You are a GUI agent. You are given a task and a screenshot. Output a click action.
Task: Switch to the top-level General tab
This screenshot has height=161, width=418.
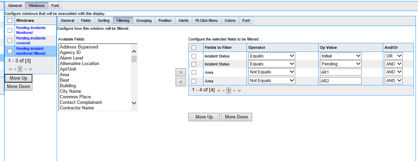click(15, 6)
